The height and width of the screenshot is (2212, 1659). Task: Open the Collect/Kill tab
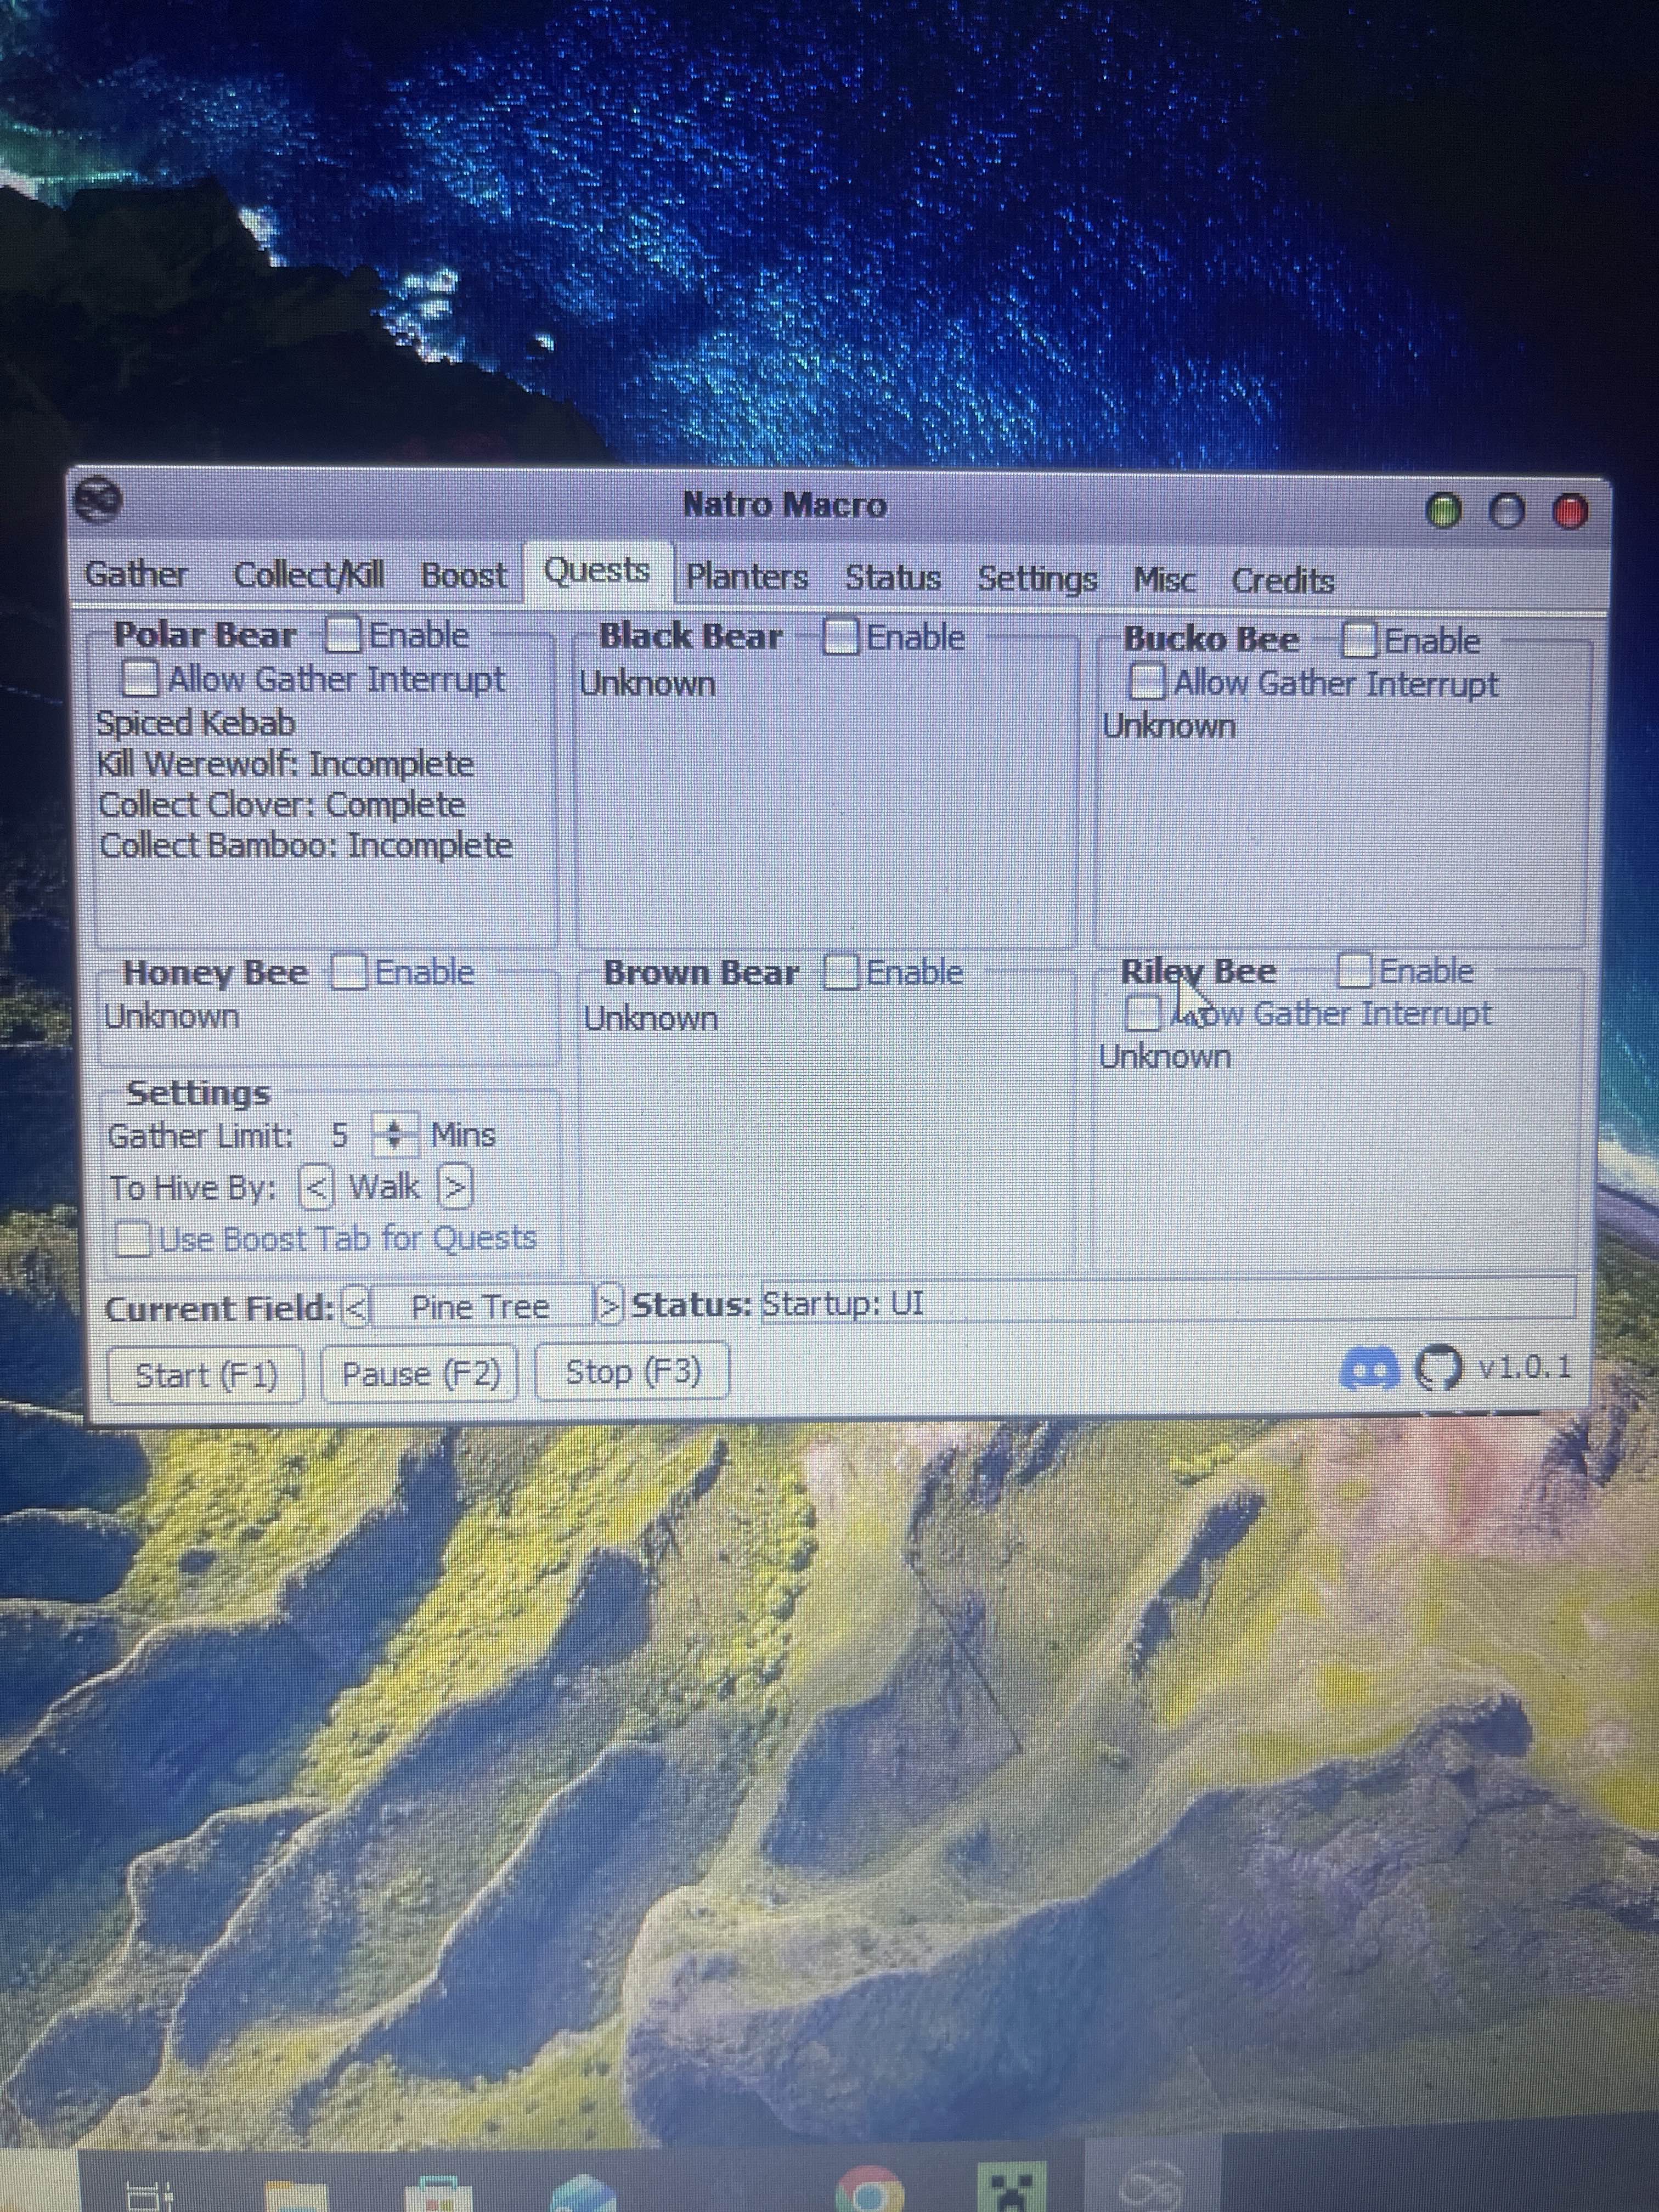click(308, 575)
